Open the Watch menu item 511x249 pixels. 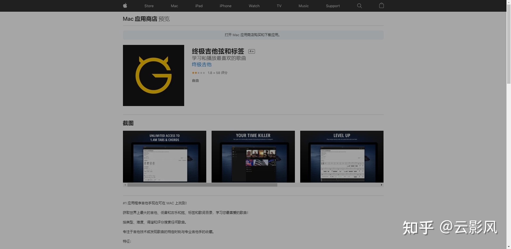tap(254, 6)
